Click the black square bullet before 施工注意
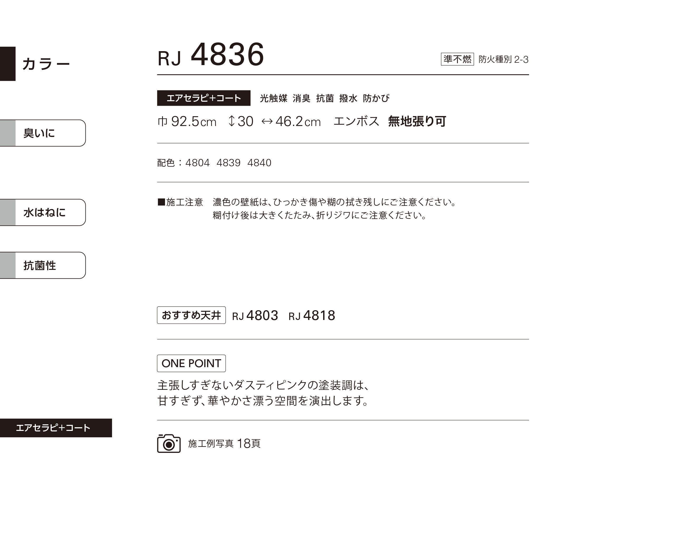 [x=161, y=202]
